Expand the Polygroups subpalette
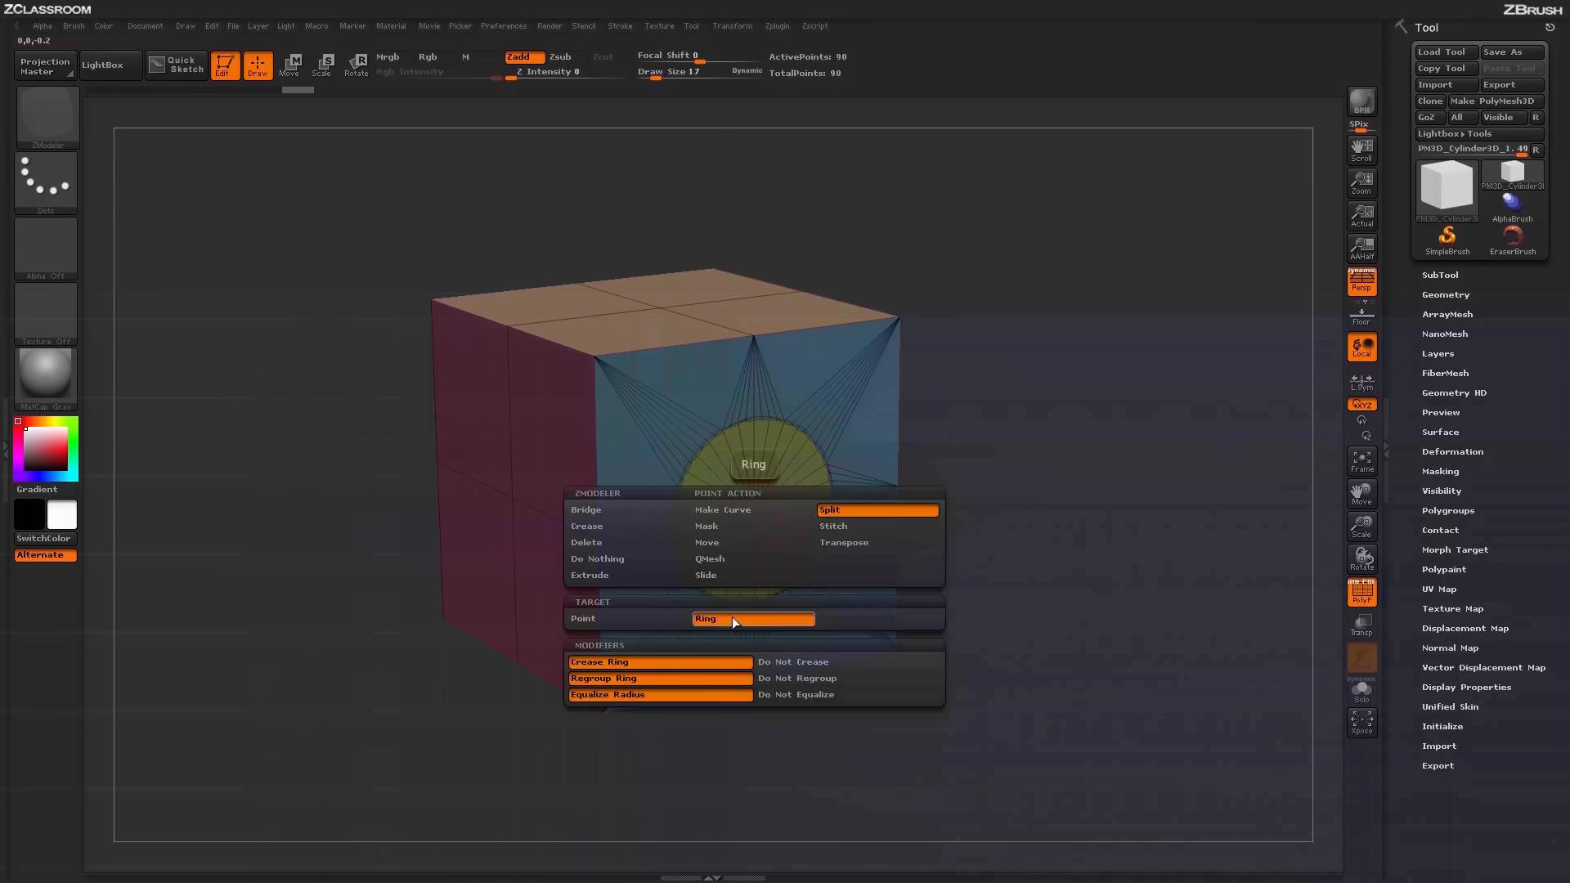Screen dimensions: 1570x883 1448,511
